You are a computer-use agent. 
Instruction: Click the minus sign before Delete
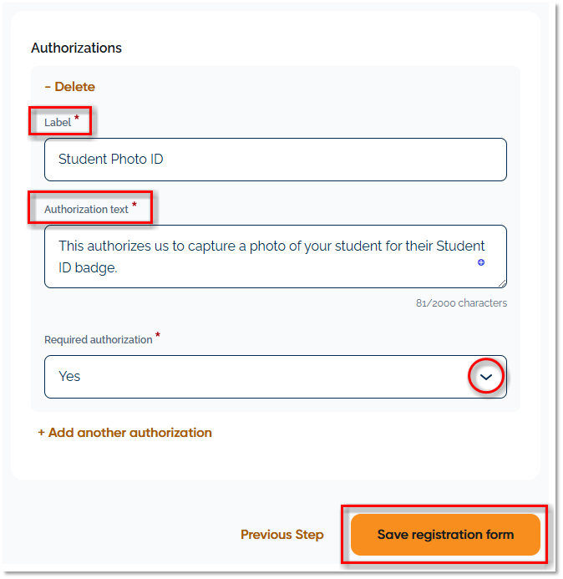pos(48,87)
